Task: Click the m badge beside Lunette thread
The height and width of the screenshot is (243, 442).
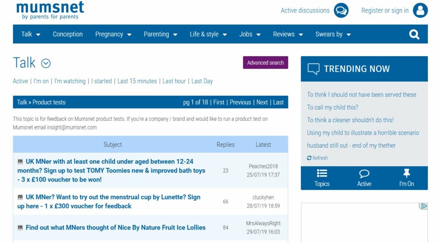Action: (x=20, y=197)
